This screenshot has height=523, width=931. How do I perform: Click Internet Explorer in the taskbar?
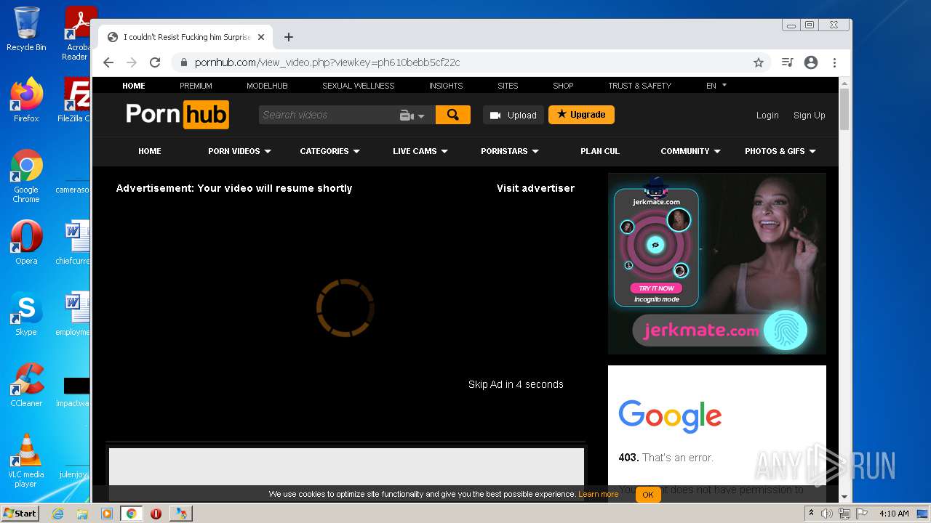57,514
